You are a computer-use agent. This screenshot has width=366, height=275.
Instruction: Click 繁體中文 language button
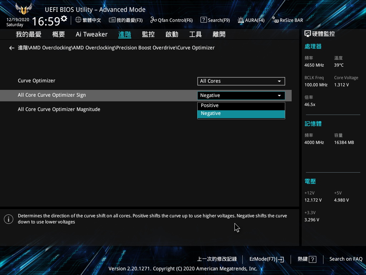(x=92, y=20)
